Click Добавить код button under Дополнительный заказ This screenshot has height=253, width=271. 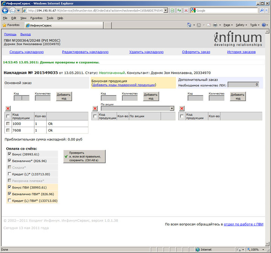click(238, 97)
